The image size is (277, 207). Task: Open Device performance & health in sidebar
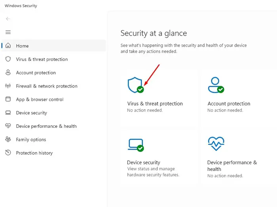pos(46,126)
